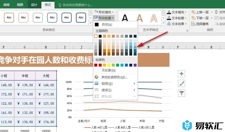
Task: Apply the black WordArt style A
Action: click(125, 18)
